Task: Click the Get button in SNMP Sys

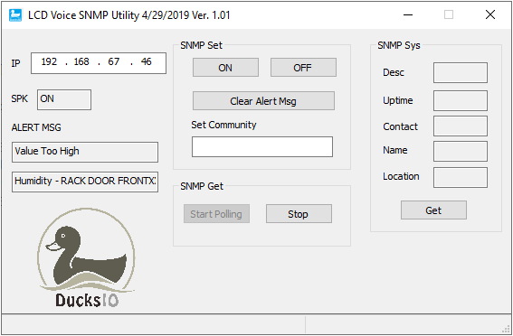Action: pos(433,210)
